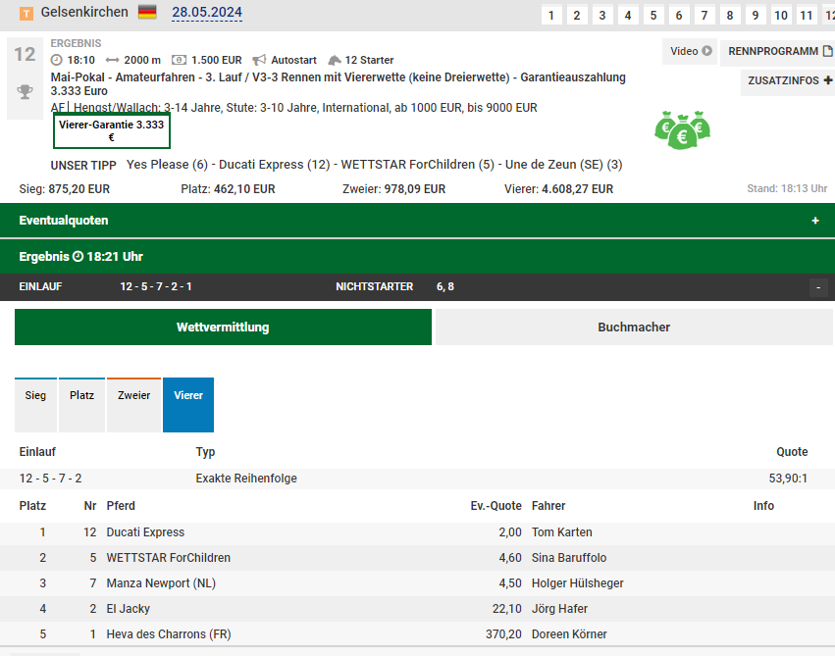Screen dimensions: 835x656
Task: Click the Stand: 18:13 Uhr timestamp
Action: point(787,189)
